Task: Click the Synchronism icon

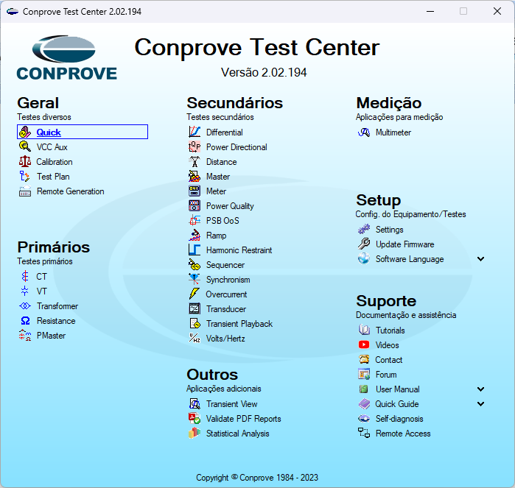Action: coord(195,279)
